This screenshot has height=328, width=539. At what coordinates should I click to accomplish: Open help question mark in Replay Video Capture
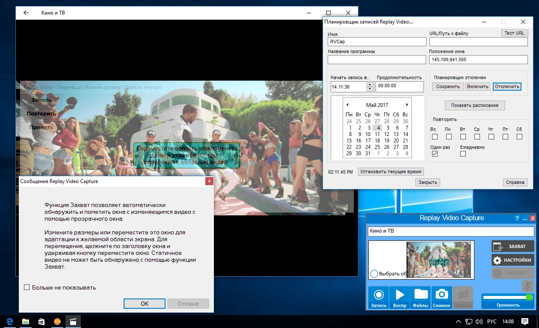[517, 218]
